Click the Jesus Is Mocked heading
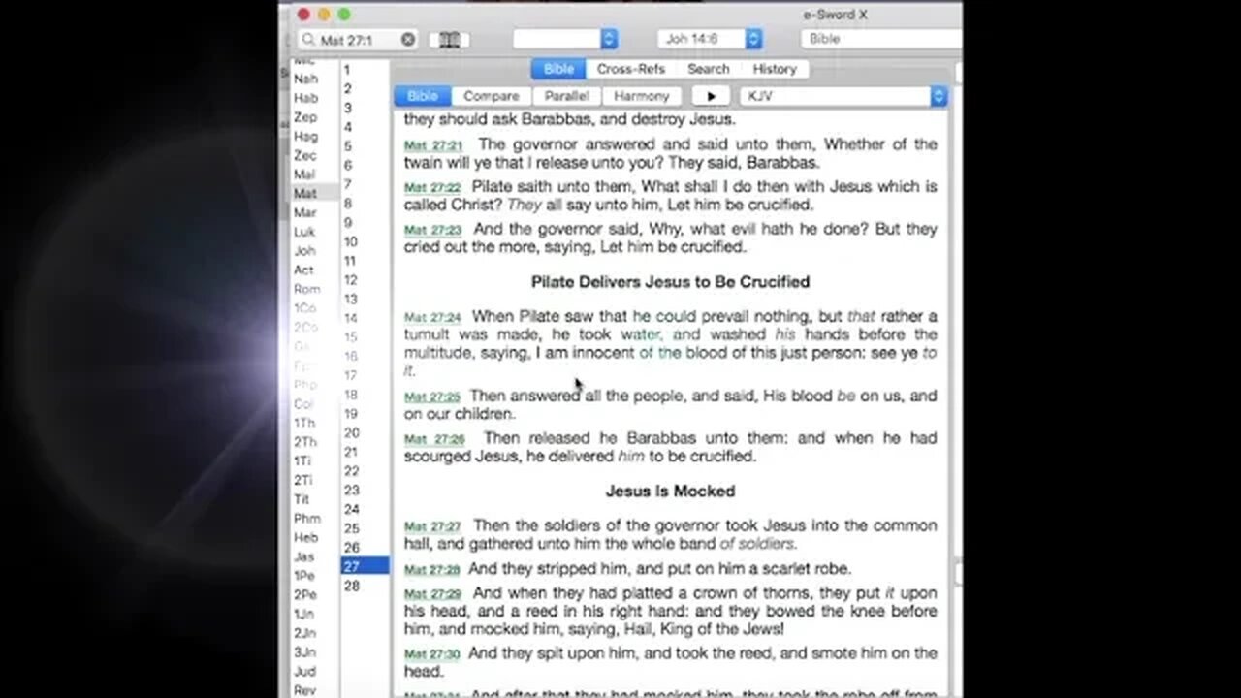The height and width of the screenshot is (698, 1241). (670, 492)
